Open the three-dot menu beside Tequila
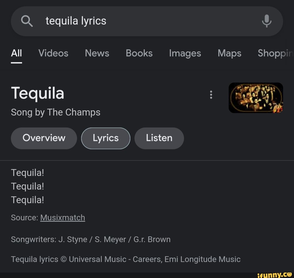This screenshot has height=278, width=294. [211, 94]
